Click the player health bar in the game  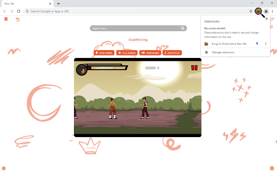coord(107,67)
